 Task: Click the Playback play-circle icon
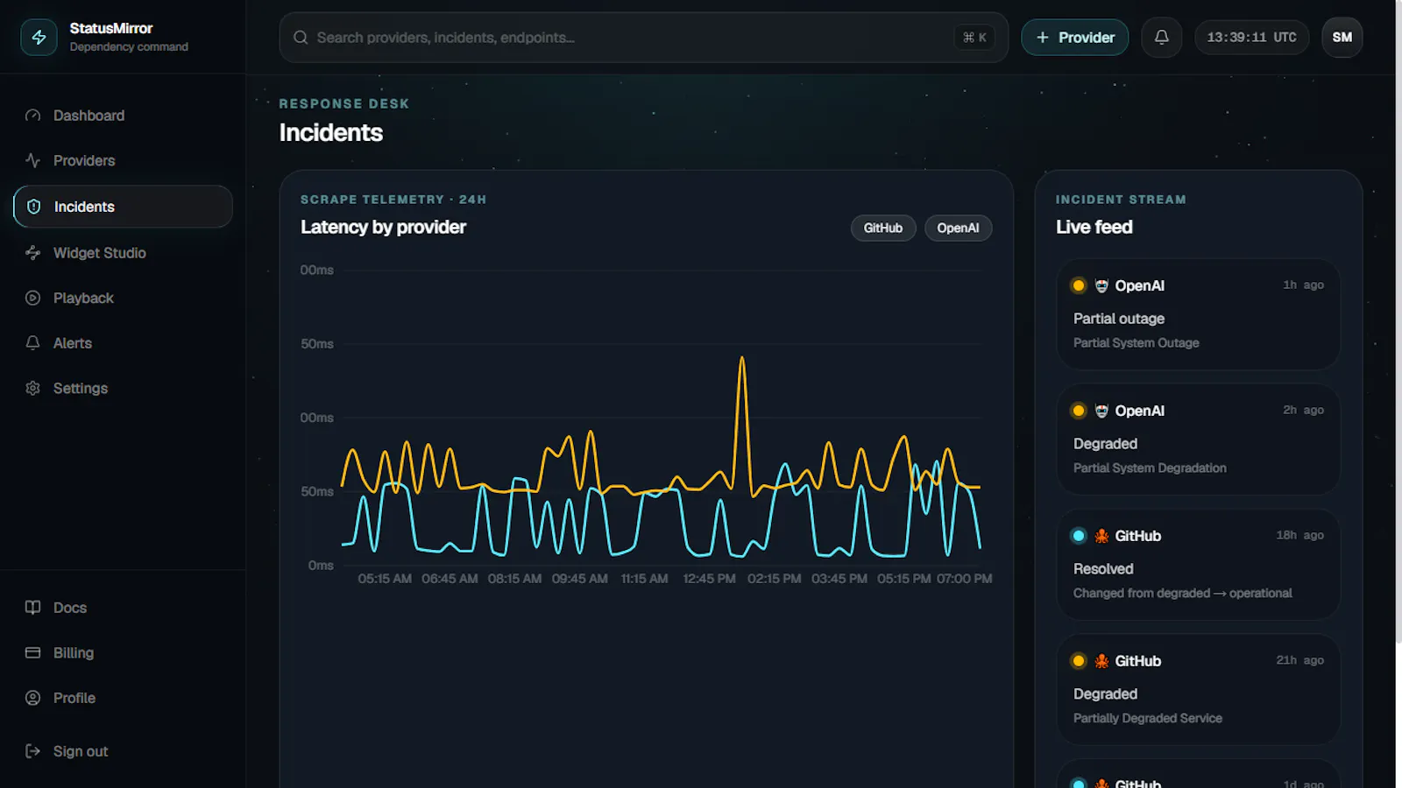pos(33,298)
